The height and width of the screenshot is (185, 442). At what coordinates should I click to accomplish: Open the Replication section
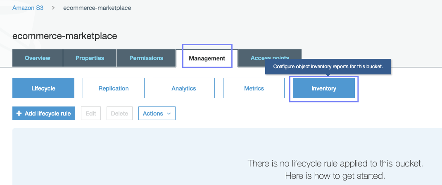click(x=114, y=88)
